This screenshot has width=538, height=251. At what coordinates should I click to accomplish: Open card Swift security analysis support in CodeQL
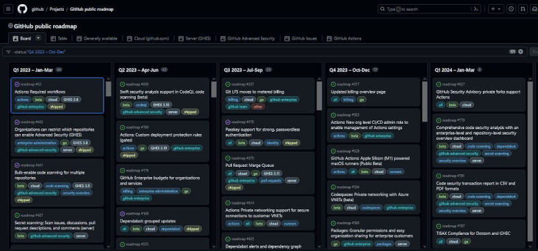(161, 94)
